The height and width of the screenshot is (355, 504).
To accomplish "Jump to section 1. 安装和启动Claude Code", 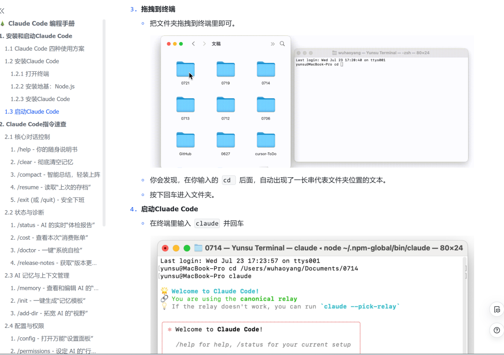I will (36, 36).
